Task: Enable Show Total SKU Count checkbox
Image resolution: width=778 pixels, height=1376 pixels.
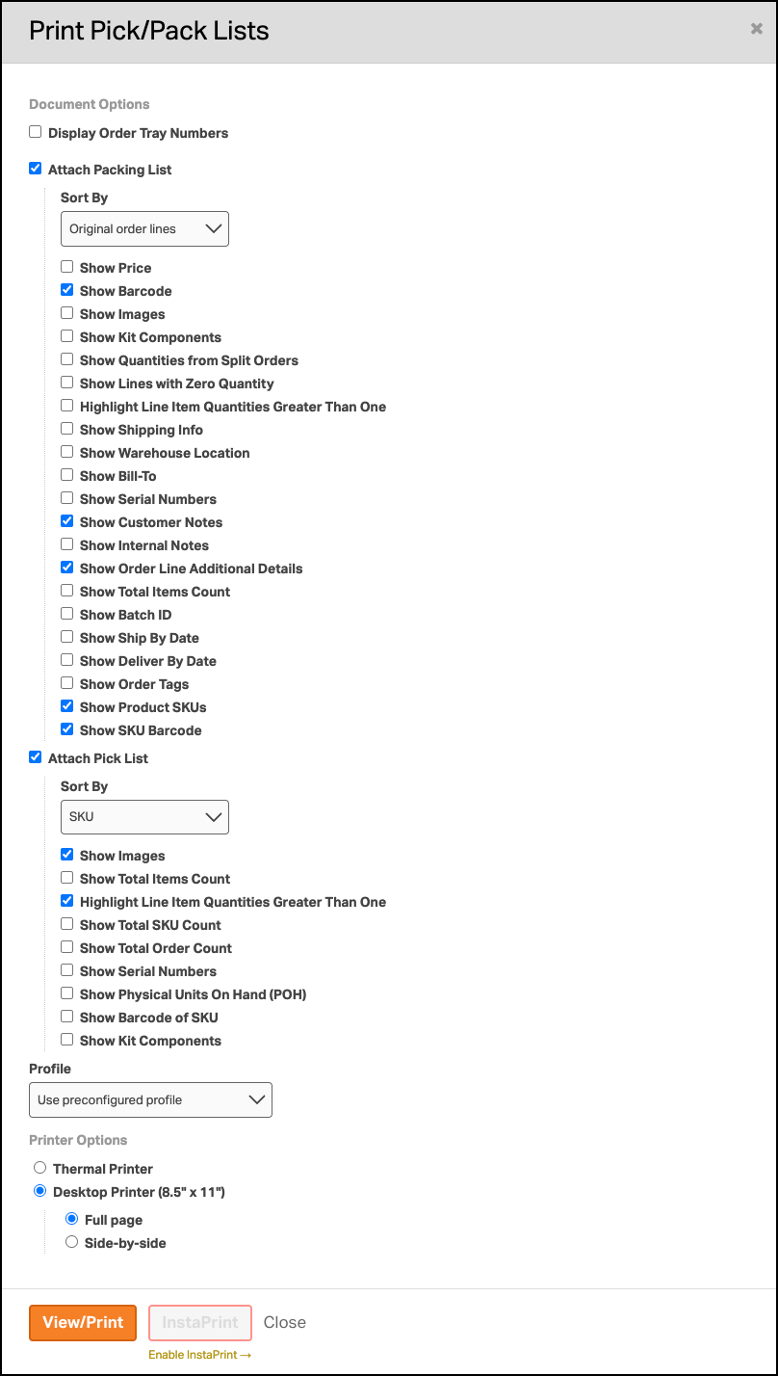Action: pyautogui.click(x=67, y=924)
